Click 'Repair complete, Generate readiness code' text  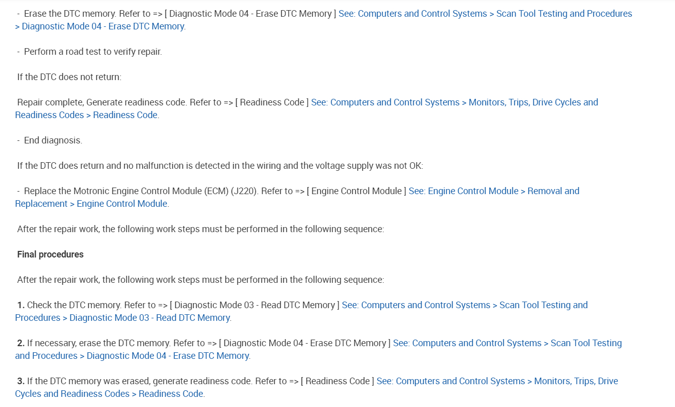pos(102,102)
